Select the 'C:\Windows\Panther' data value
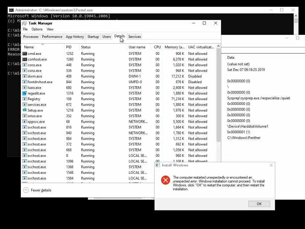The width and height of the screenshot is (305, 229). click(244, 138)
